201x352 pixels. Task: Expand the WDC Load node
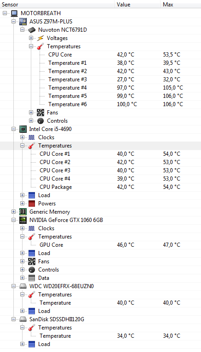[x=22, y=311]
